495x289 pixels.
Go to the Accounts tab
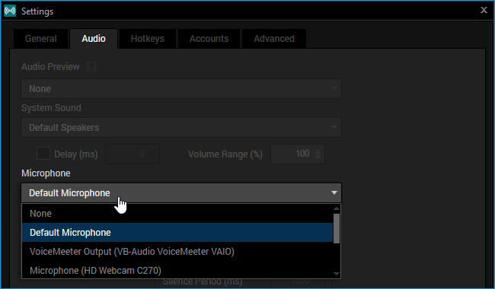209,39
